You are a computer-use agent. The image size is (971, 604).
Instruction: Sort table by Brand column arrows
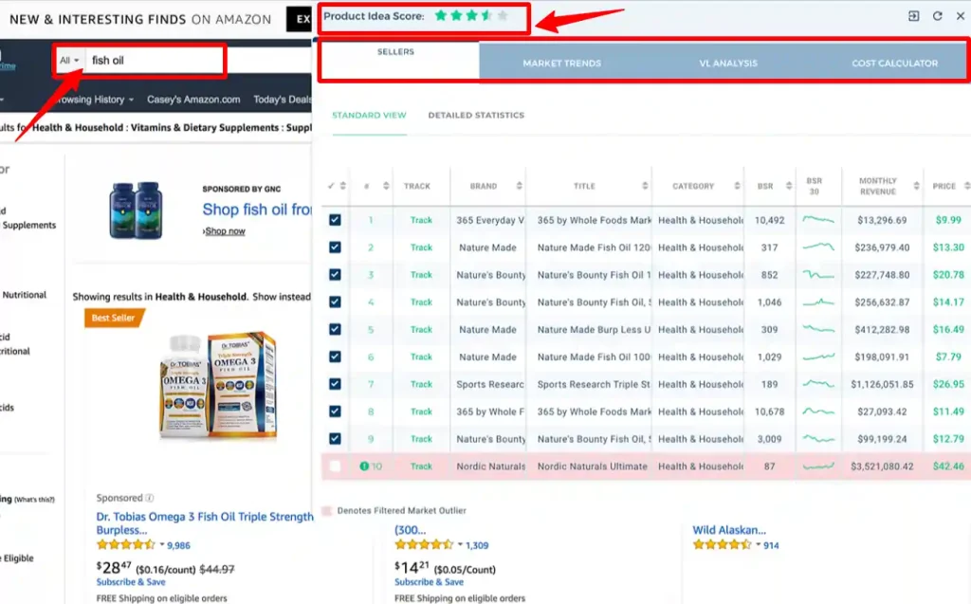pyautogui.click(x=519, y=186)
